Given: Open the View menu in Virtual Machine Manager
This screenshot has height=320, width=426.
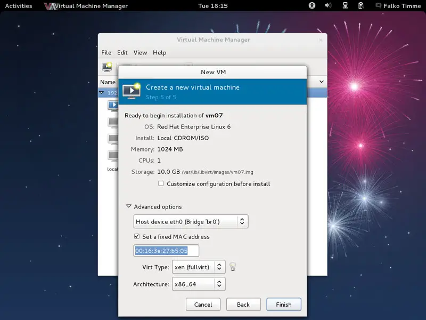Looking at the screenshot, I should point(140,52).
